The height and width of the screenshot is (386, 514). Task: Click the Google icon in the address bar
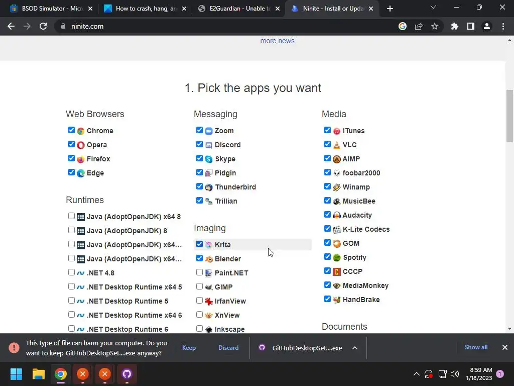pyautogui.click(x=403, y=26)
